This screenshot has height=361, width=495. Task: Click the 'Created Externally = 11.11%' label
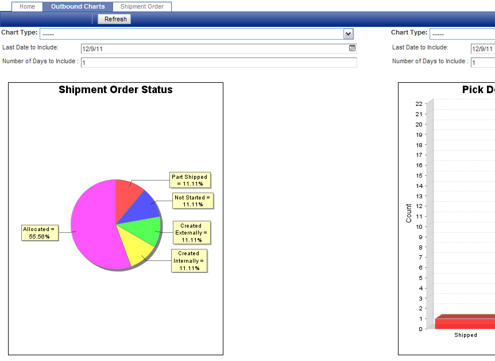[x=192, y=233]
